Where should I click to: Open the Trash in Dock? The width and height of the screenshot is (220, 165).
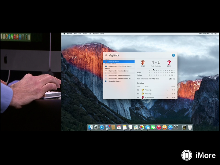(190, 127)
